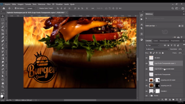The height and width of the screenshot is (104, 185).
Task: Select the Clone Stamp tool
Action: 3,48
